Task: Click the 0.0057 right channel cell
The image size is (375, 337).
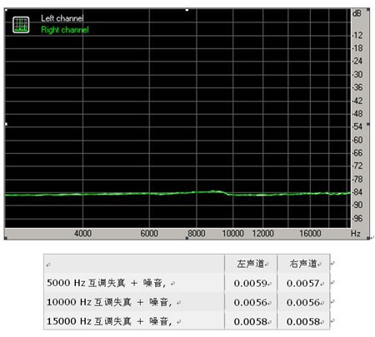Action: coord(303,283)
